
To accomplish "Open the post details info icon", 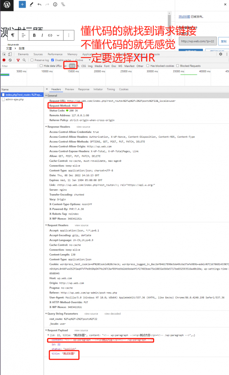I will pos(55,4).
